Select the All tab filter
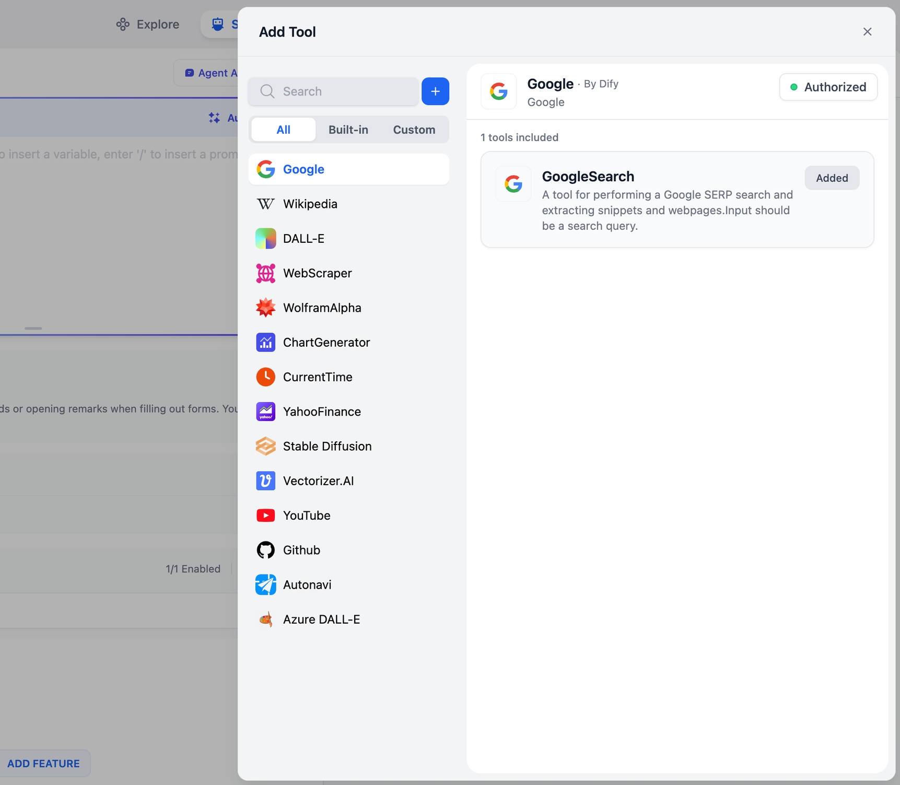Image resolution: width=900 pixels, height=785 pixels. (283, 130)
